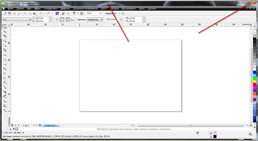Viewport: 258px width, 141px height.
Task: Add a page after via right plus-page icon
Action: point(40,125)
